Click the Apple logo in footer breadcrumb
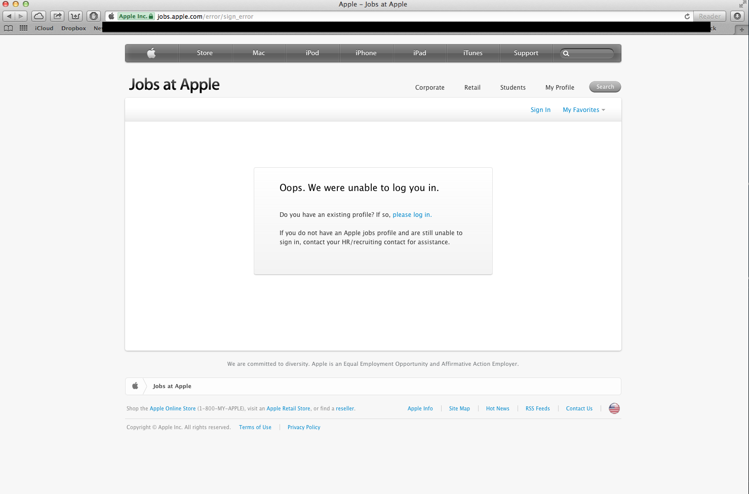 tap(135, 386)
